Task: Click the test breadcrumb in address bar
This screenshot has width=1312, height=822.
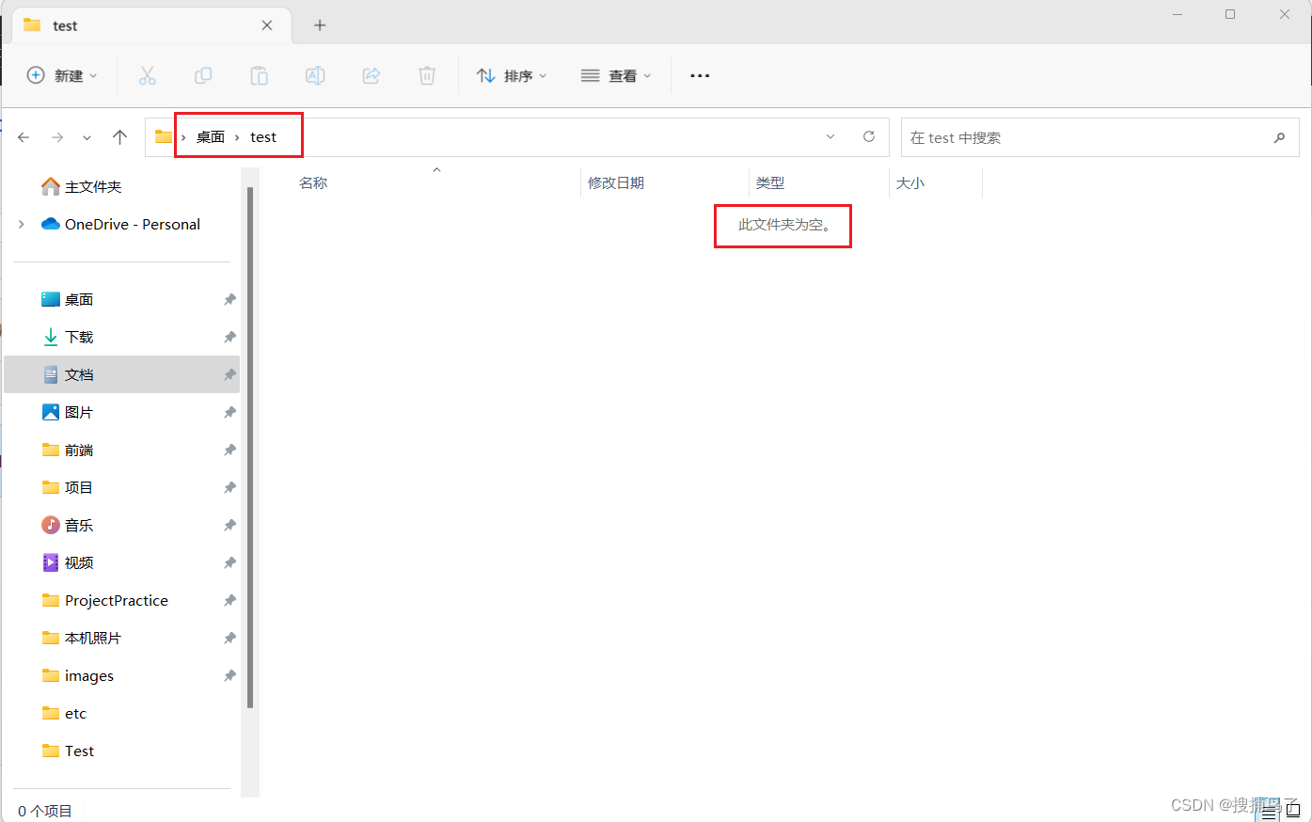Action: 263,137
